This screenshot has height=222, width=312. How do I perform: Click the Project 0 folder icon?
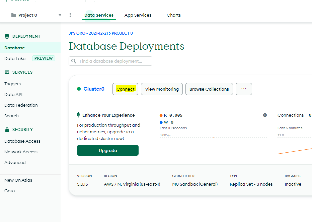[13, 15]
